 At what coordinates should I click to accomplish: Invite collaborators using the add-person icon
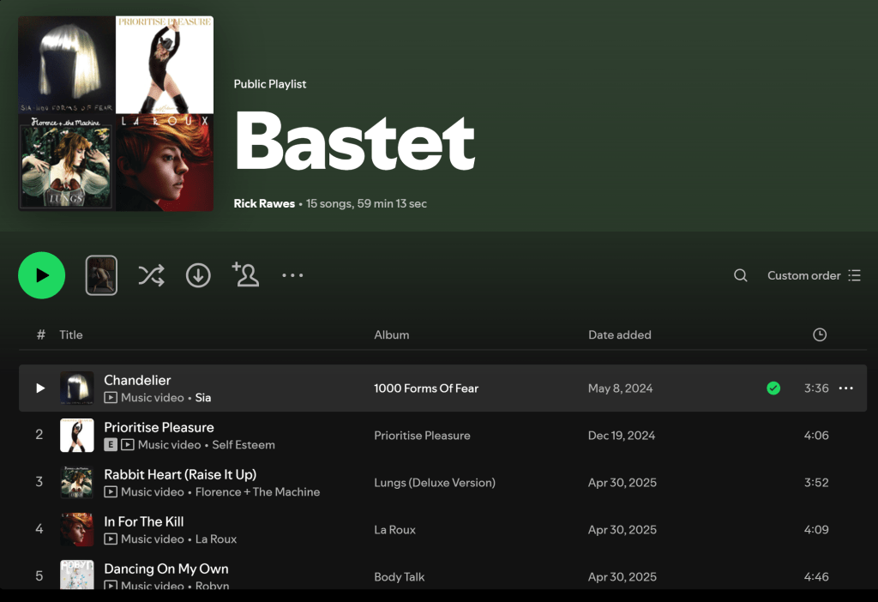point(245,274)
